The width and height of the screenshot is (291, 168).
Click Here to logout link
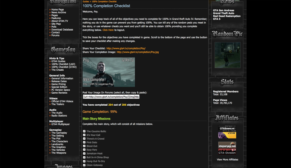(108, 30)
